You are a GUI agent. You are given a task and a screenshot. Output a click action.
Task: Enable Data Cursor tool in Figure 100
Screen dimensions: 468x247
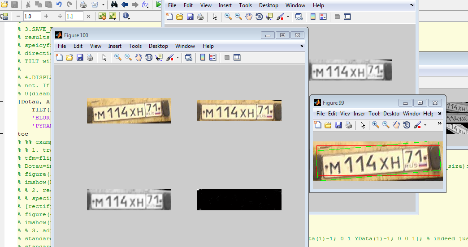pyautogui.click(x=159, y=57)
